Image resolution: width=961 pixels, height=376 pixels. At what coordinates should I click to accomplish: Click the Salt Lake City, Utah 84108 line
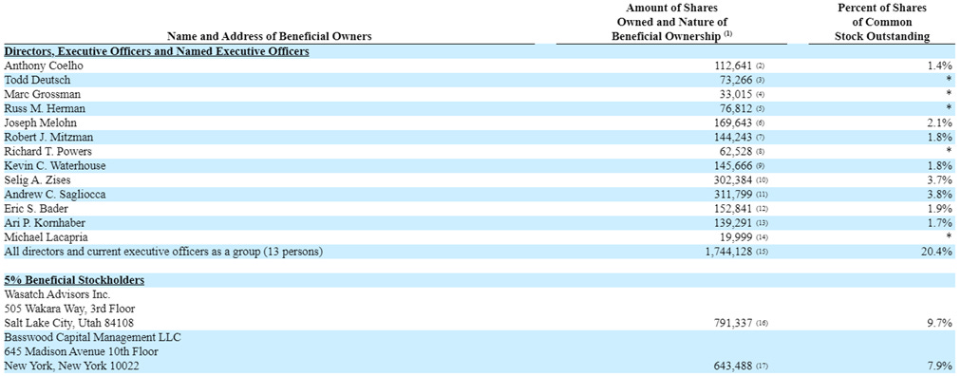click(x=69, y=323)
